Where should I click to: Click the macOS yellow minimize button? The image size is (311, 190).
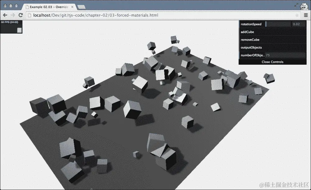coord(11,6)
